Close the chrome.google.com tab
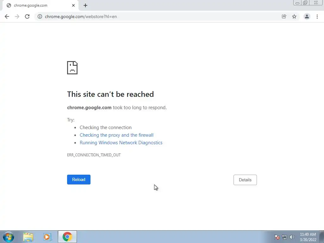This screenshot has height=243, width=324. [x=73, y=5]
